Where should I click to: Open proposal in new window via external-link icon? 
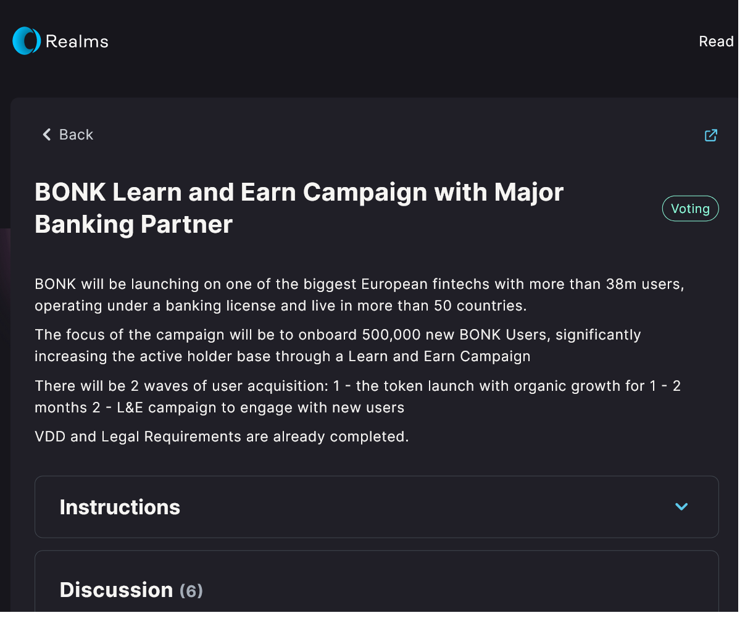(x=710, y=135)
